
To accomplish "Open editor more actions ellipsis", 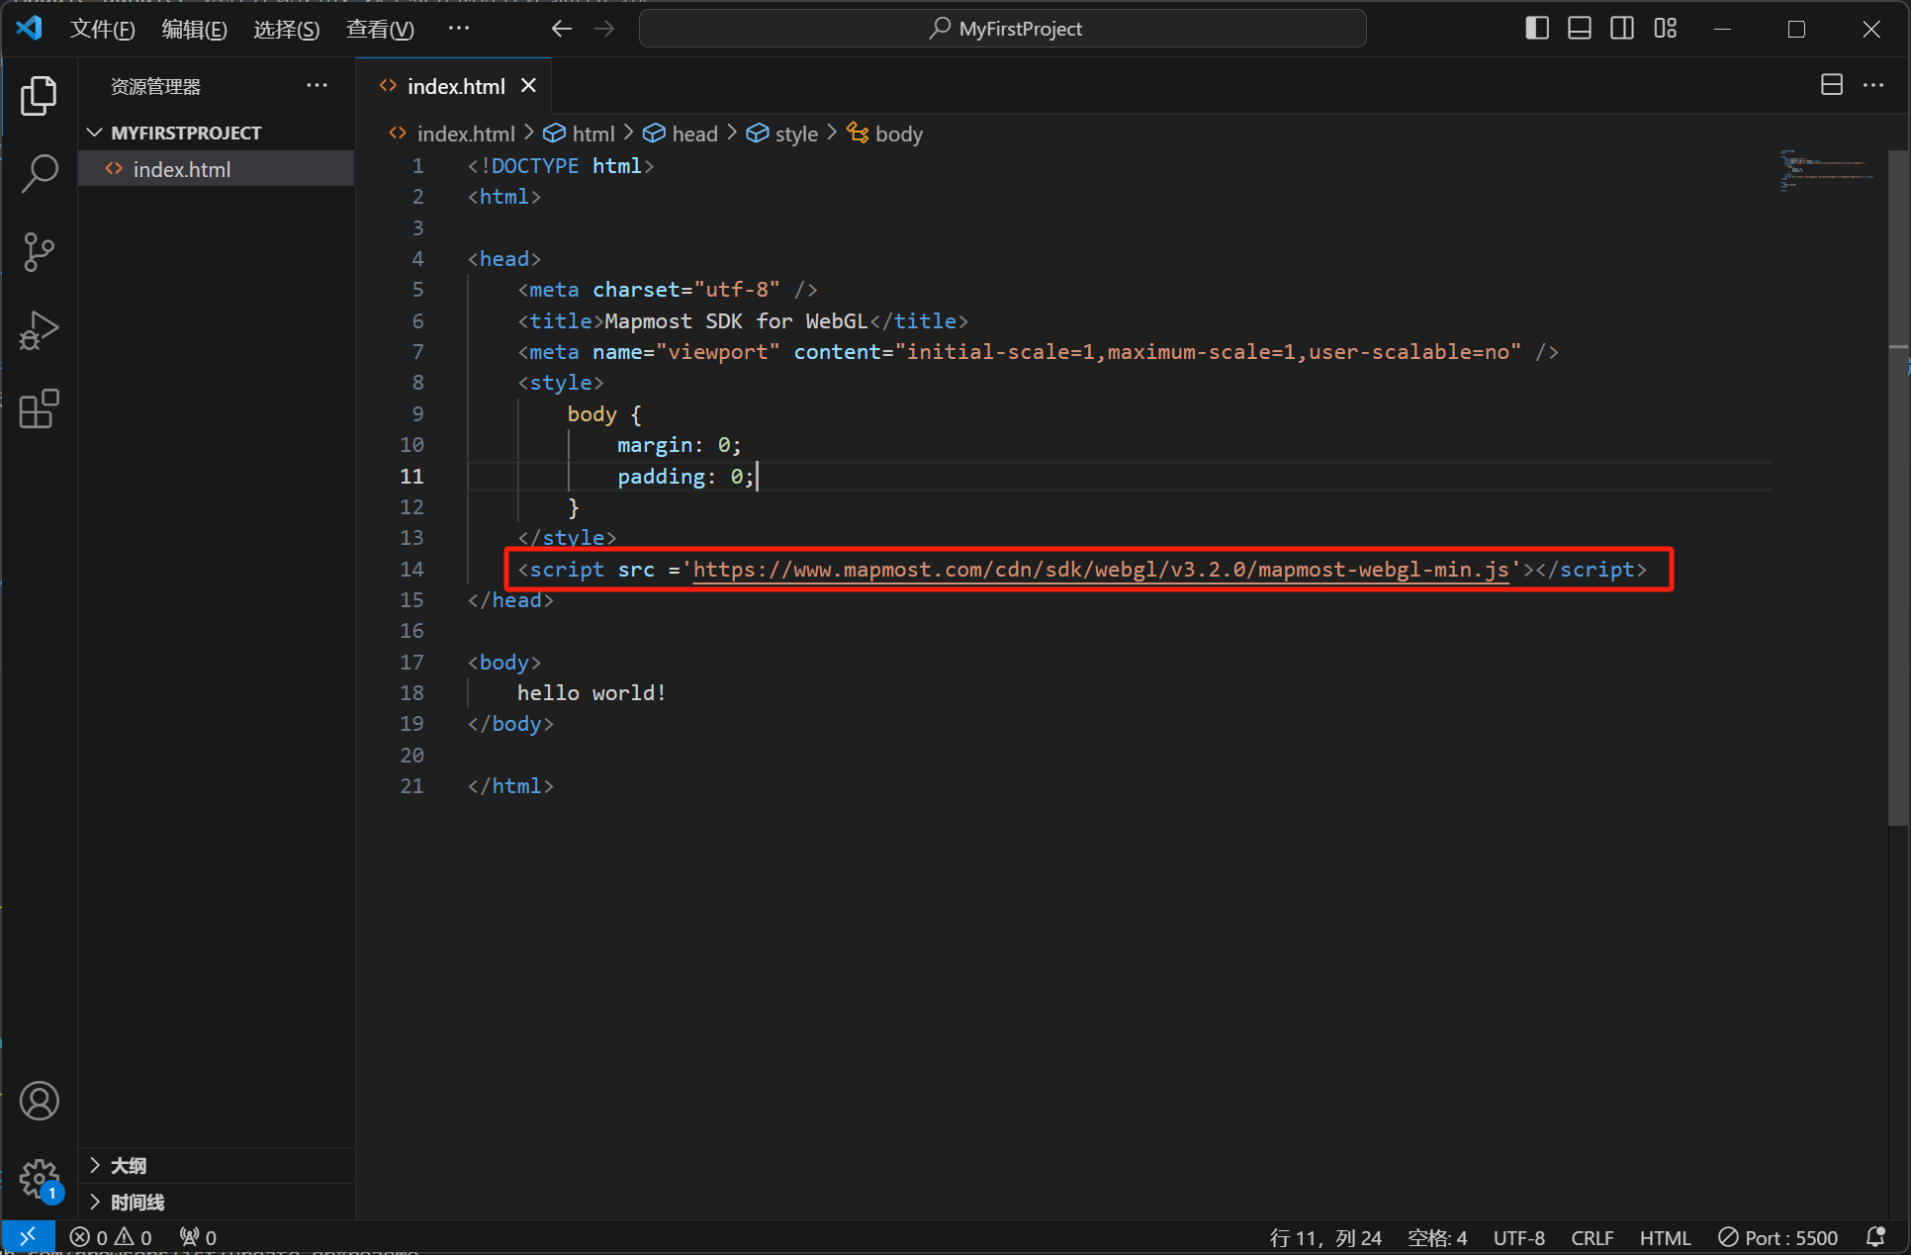I will [x=1873, y=85].
